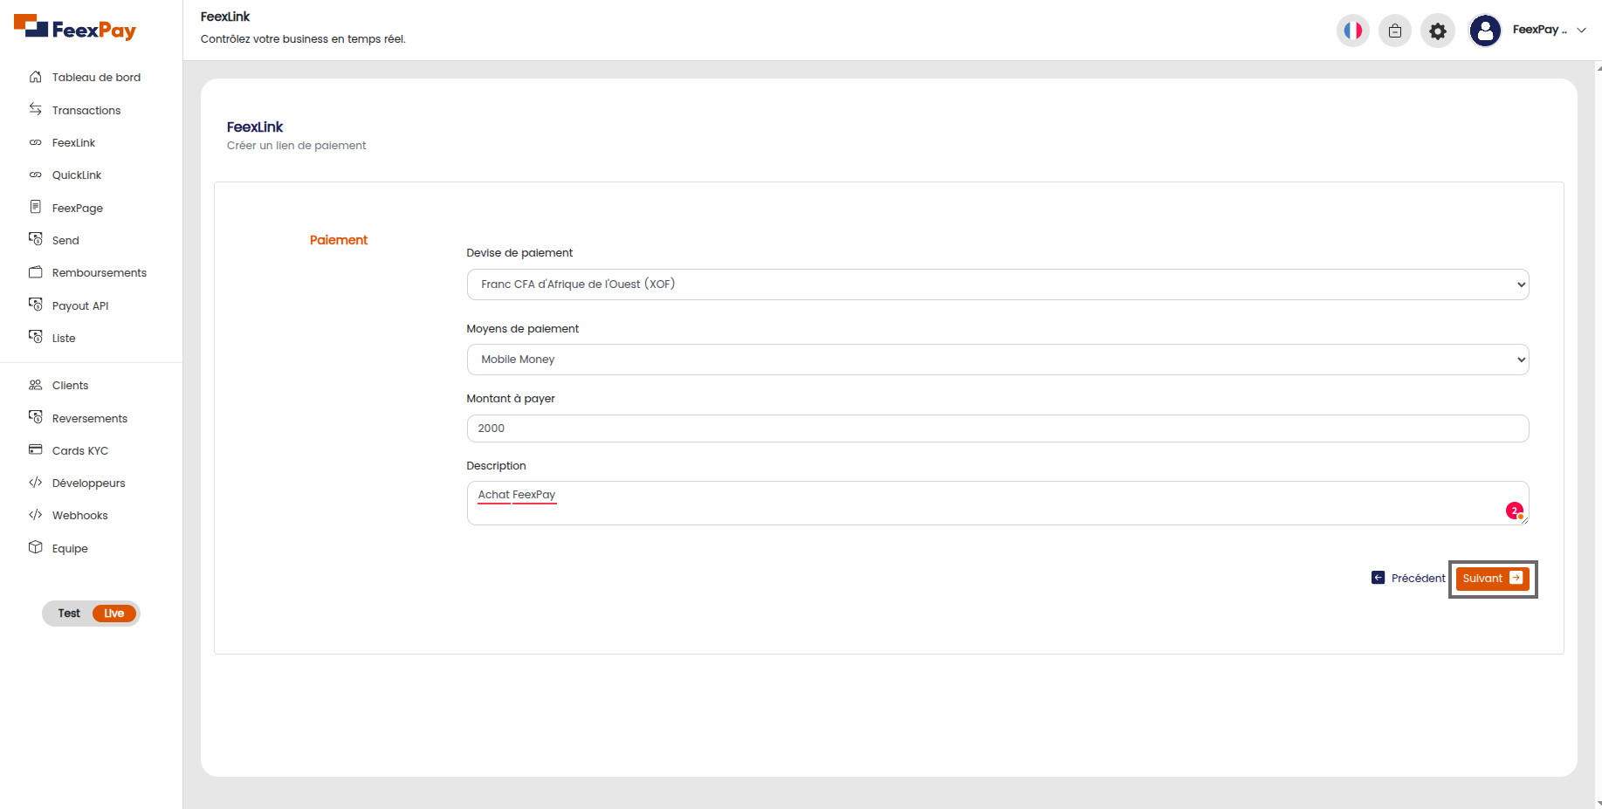Open settings gear icon in header
Screen dimensions: 1602x809
point(1438,31)
